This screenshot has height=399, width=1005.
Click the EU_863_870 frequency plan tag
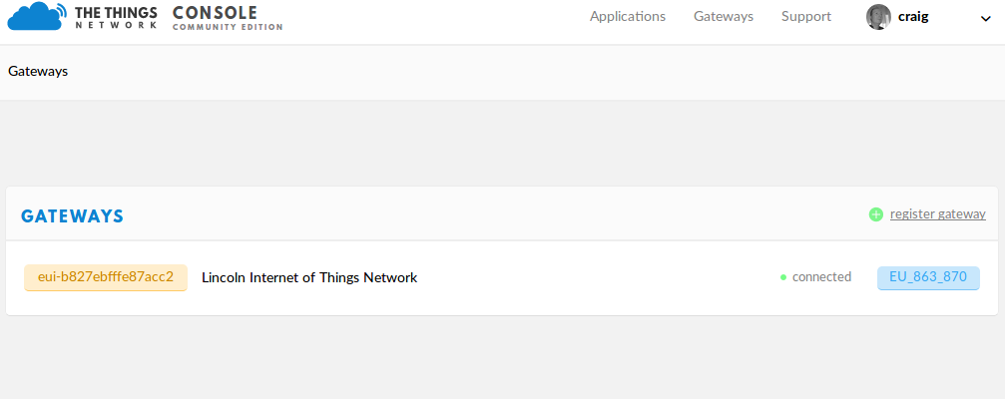928,277
